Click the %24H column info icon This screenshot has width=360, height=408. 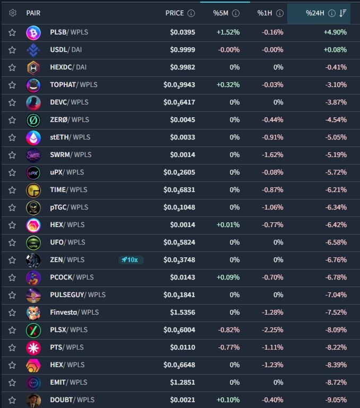[332, 13]
